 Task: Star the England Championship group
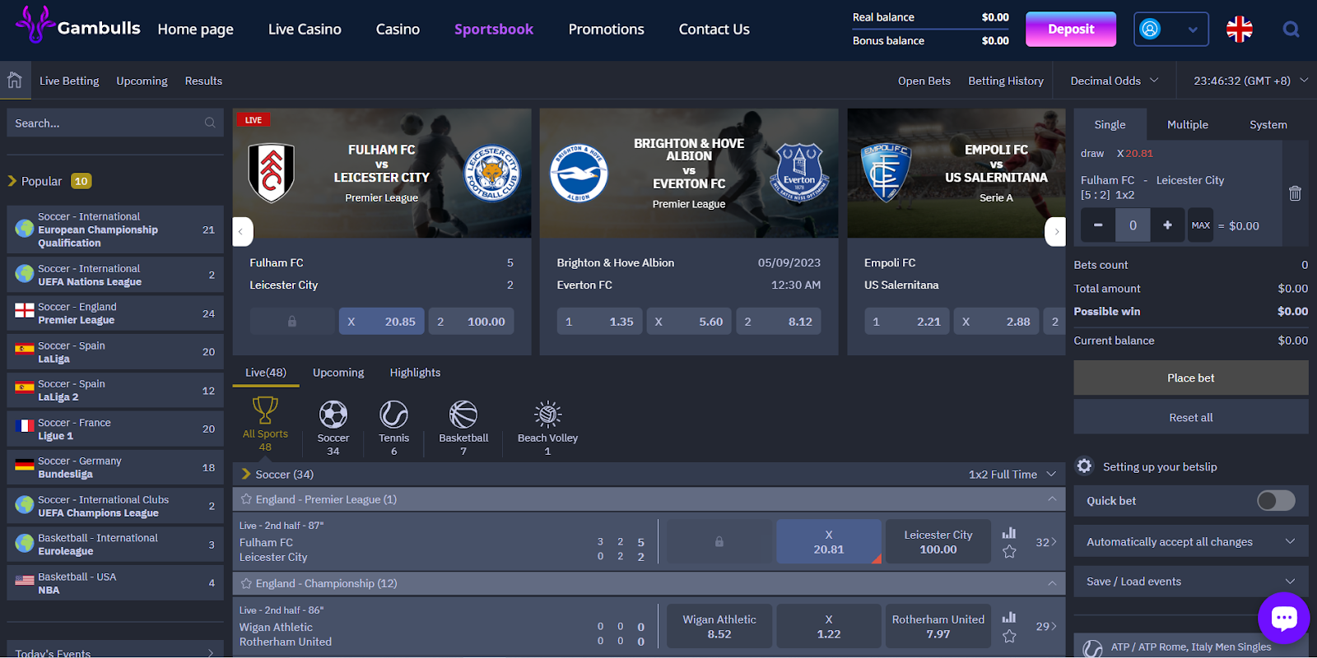246,583
